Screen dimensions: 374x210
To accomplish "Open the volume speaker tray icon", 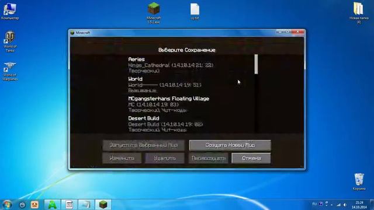I will tap(345, 205).
